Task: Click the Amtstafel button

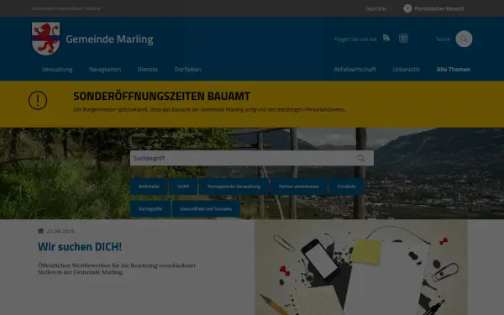Action: click(x=149, y=186)
